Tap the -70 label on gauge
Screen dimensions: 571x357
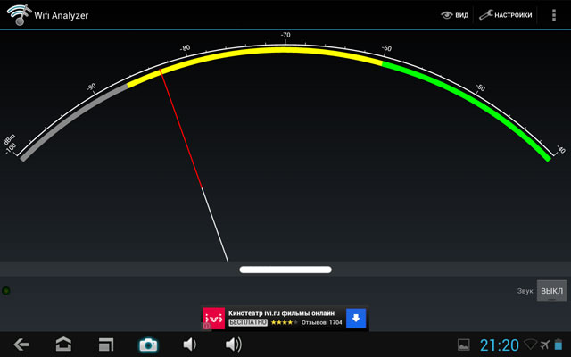pos(285,35)
